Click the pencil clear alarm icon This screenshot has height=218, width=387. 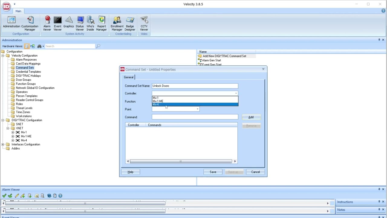coord(17,196)
